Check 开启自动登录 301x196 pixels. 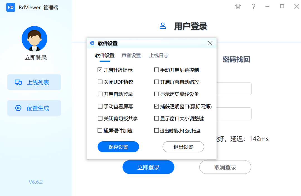tap(99, 94)
